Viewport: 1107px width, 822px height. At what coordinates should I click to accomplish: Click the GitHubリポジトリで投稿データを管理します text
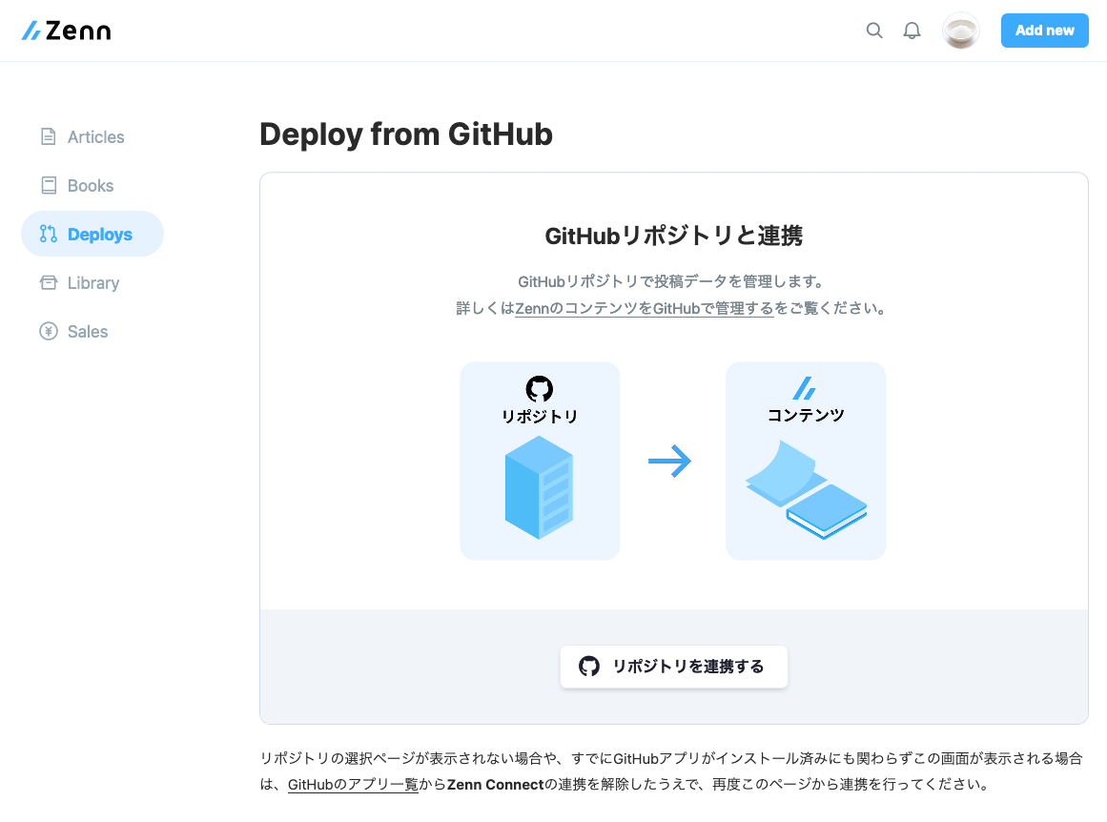click(672, 281)
